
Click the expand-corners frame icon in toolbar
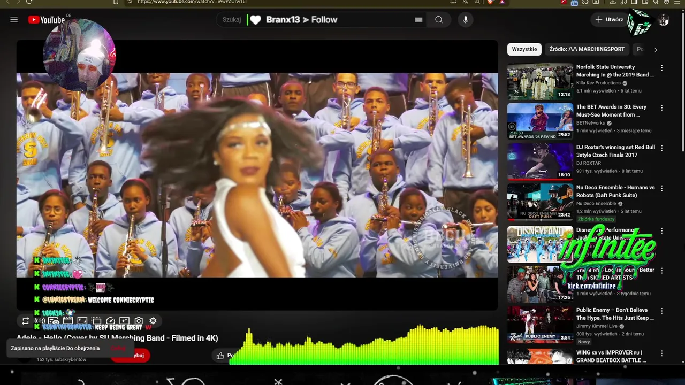coord(82,321)
